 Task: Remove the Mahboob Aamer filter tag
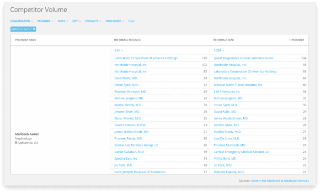[34, 29]
